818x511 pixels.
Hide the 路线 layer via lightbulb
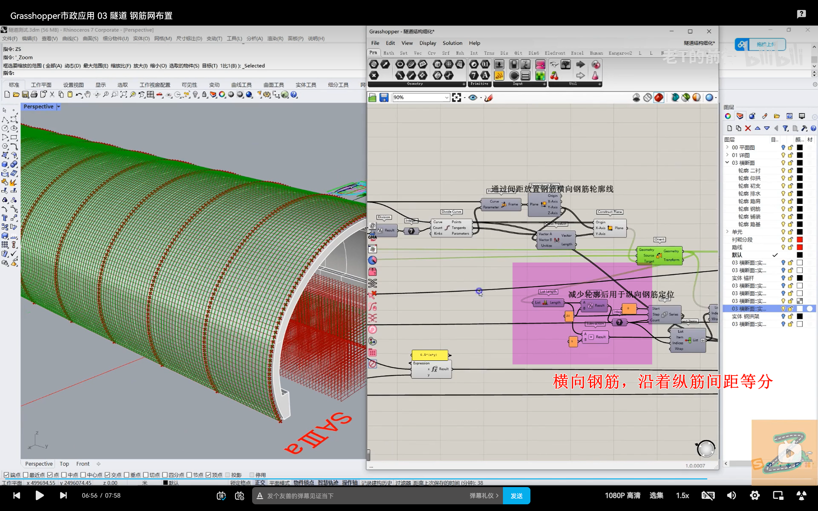(783, 247)
